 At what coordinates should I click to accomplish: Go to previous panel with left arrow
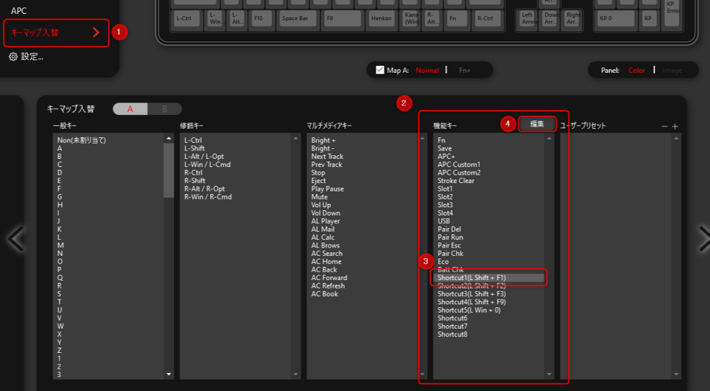15,238
